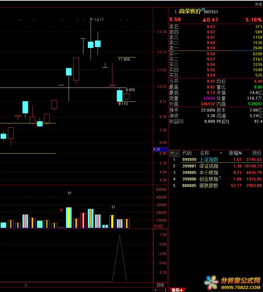
Task: Expand the 板指 tab with up arrow
Action: tap(178, 290)
